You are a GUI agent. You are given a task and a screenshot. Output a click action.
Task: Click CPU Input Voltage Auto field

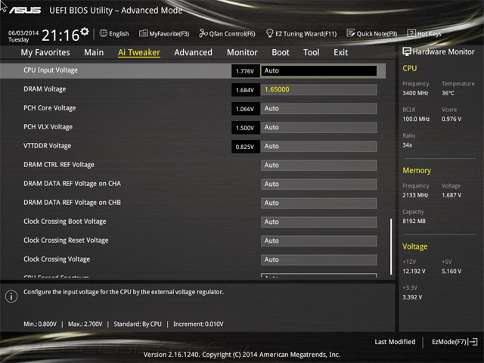point(319,70)
